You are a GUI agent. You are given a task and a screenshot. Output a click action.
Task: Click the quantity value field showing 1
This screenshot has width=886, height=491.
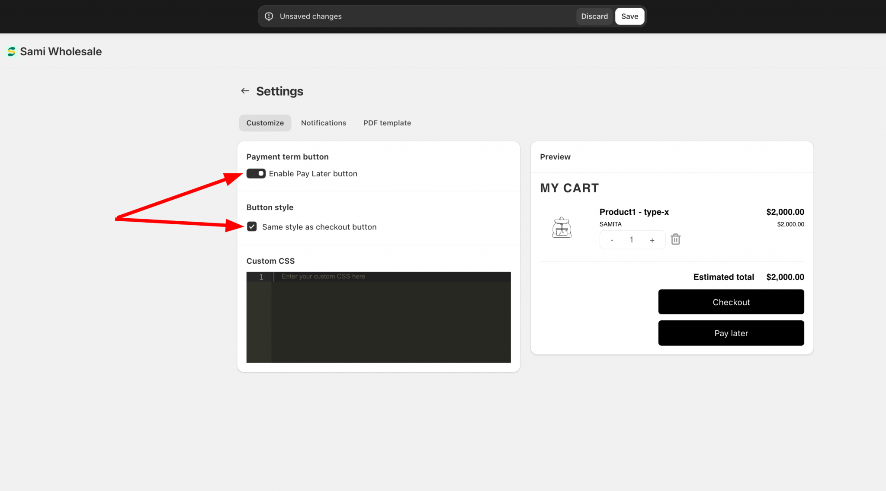click(632, 240)
